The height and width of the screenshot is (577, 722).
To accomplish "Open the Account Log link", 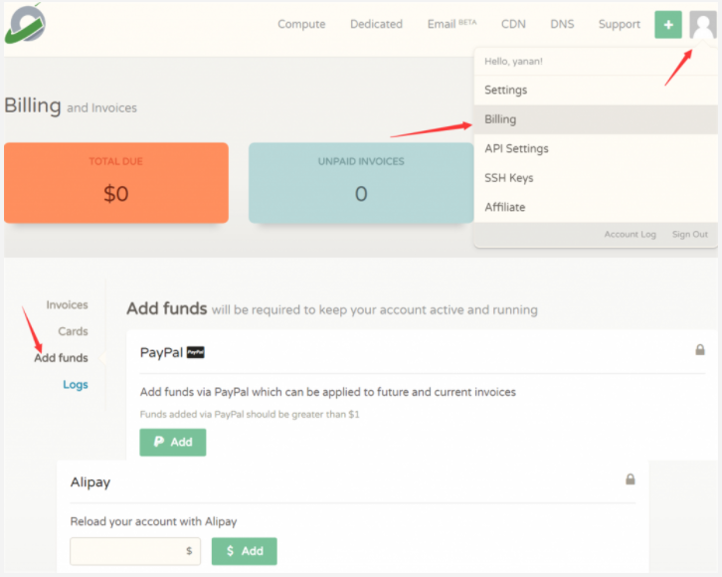I will coord(630,235).
